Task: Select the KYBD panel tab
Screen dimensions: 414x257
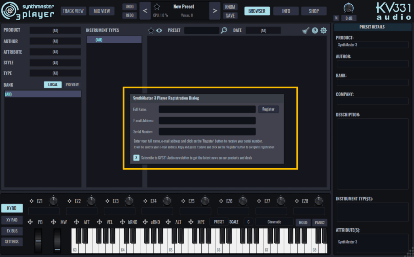Action: click(12, 208)
